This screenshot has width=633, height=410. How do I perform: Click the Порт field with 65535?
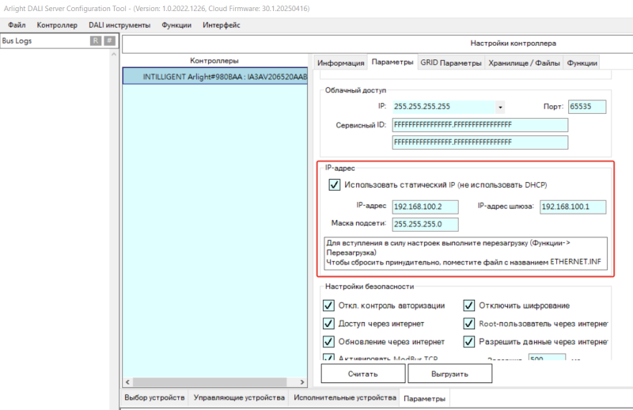pos(587,107)
